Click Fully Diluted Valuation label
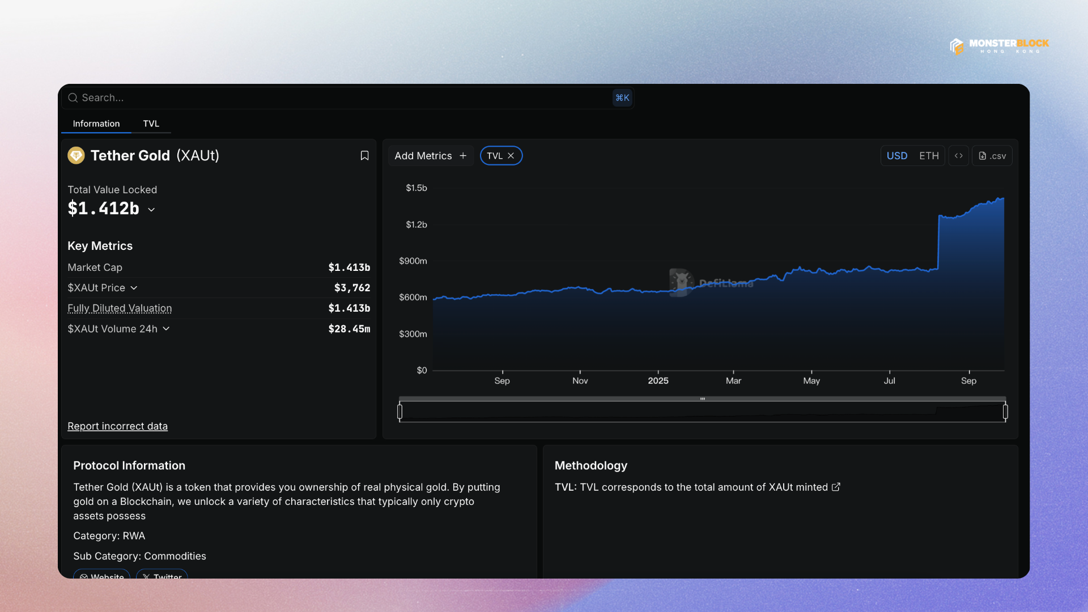Viewport: 1088px width, 612px height. 120,308
